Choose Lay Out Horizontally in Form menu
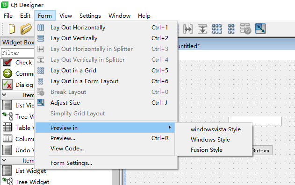This screenshot has height=185, width=295. 106,28
